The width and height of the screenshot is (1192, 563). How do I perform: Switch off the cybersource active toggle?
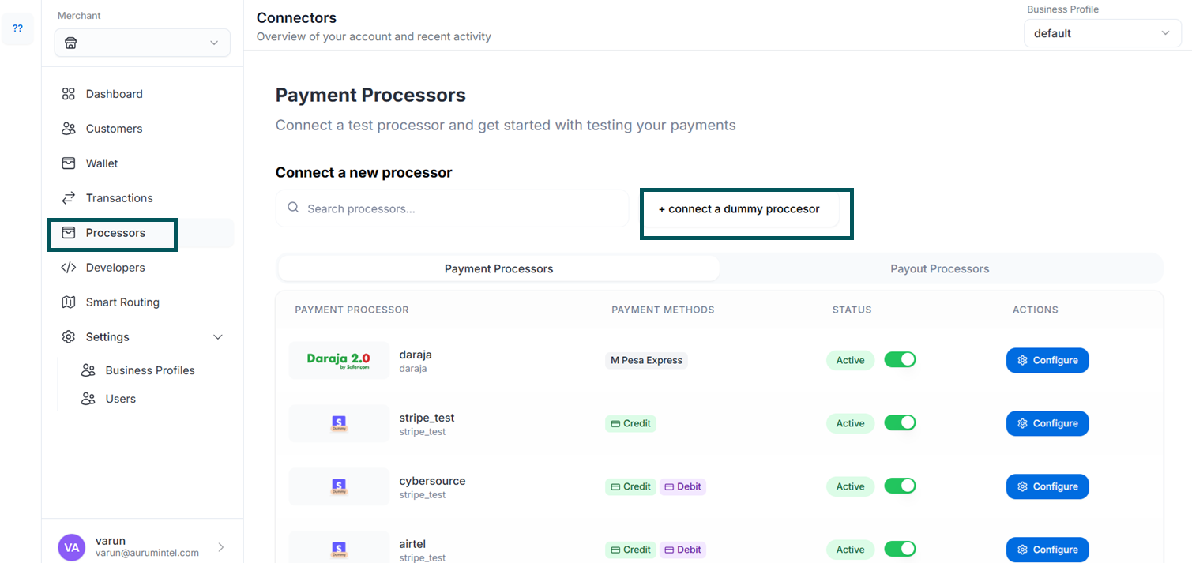click(x=900, y=486)
